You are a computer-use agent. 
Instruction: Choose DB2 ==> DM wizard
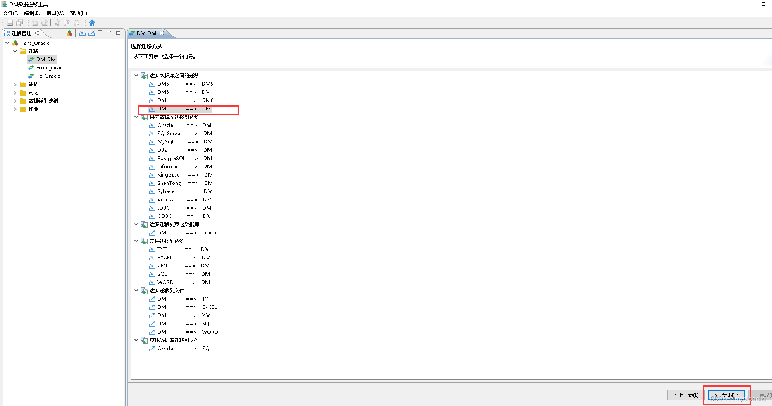tap(181, 150)
